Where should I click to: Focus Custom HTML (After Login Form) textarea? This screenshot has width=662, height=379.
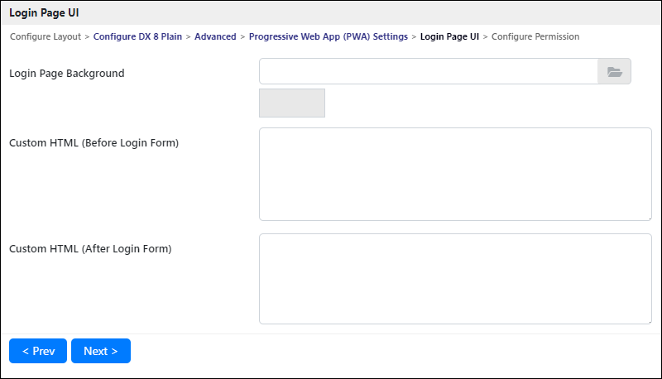tap(456, 279)
